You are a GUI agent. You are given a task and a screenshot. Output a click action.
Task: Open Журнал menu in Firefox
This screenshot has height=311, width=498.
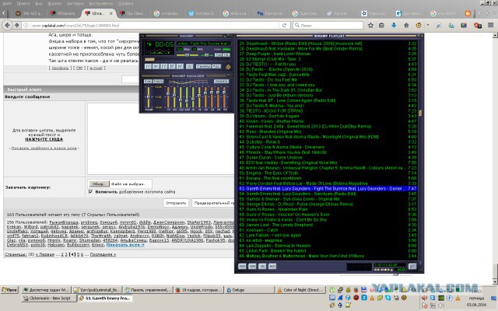click(x=54, y=3)
